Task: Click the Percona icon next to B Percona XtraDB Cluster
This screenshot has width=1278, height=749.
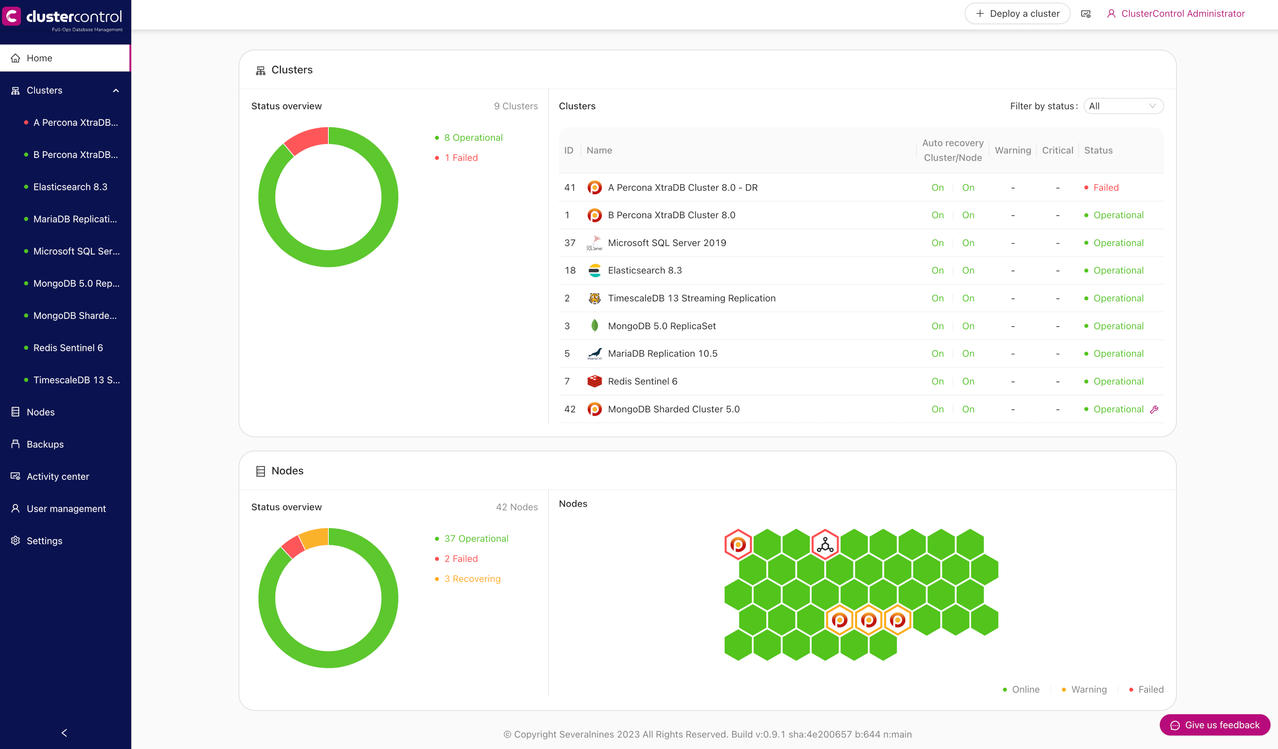Action: pyautogui.click(x=594, y=215)
